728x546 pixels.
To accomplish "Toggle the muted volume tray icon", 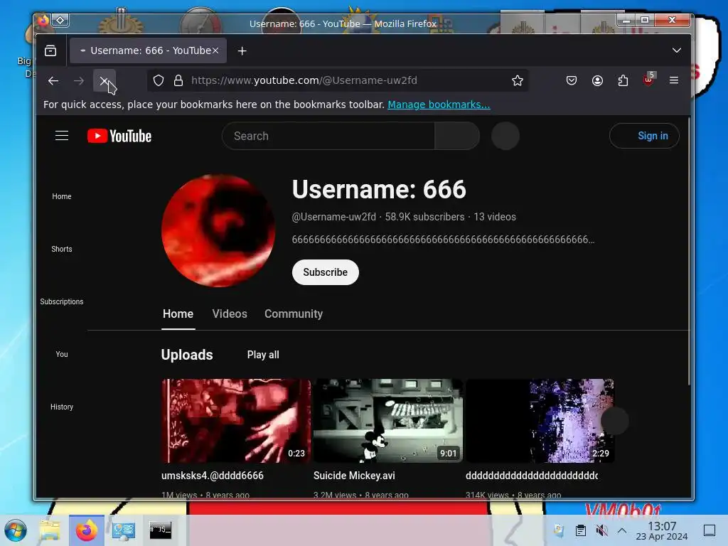I will point(601,530).
